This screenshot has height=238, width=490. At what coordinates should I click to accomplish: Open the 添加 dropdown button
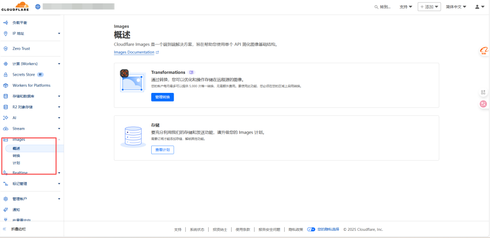pos(429,7)
